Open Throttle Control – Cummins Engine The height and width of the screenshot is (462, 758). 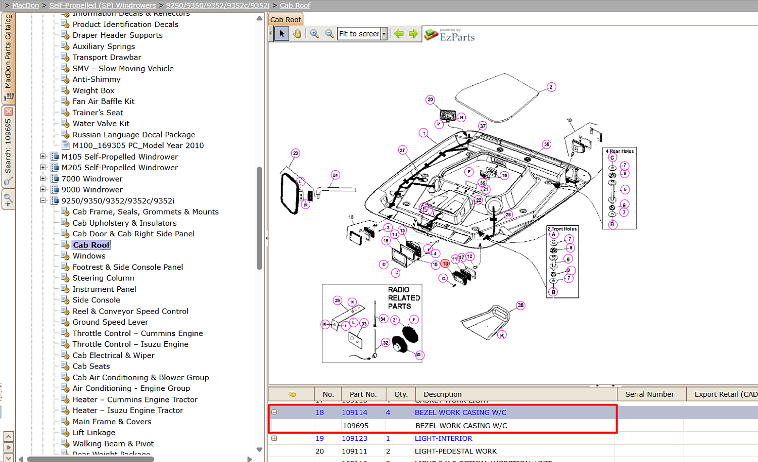tap(137, 333)
